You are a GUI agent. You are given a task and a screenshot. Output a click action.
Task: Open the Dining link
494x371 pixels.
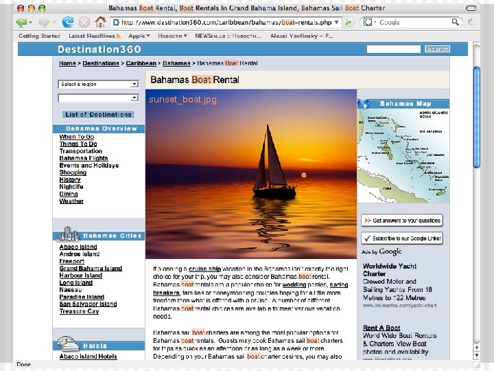69,194
